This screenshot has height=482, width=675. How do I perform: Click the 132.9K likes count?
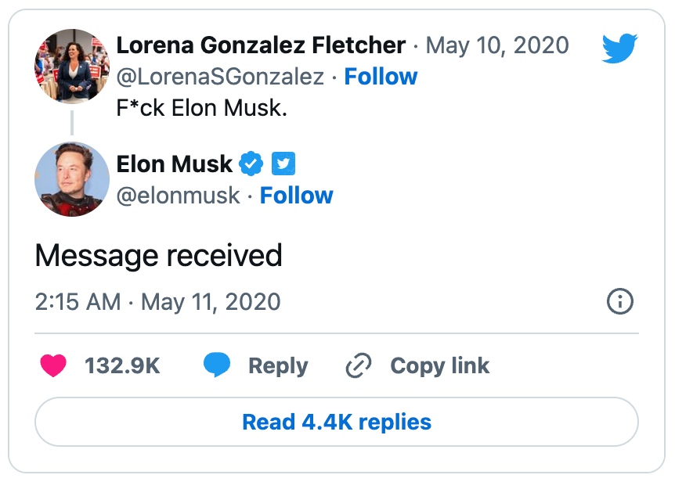click(x=122, y=365)
